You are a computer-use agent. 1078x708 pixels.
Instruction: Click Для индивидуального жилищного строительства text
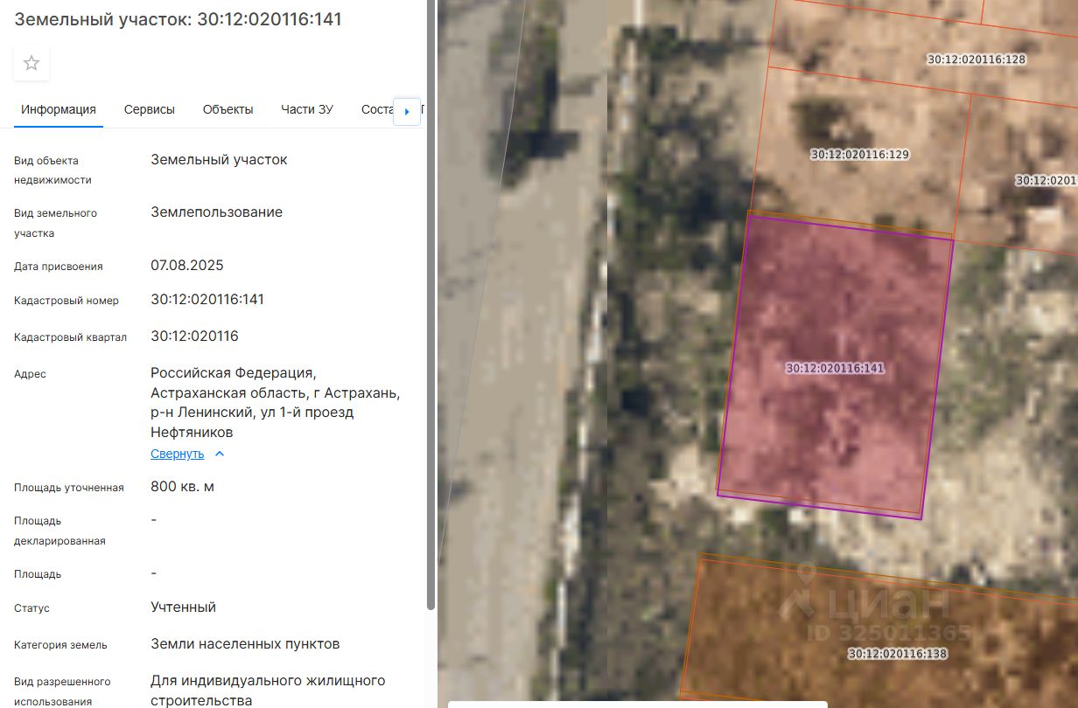(268, 691)
